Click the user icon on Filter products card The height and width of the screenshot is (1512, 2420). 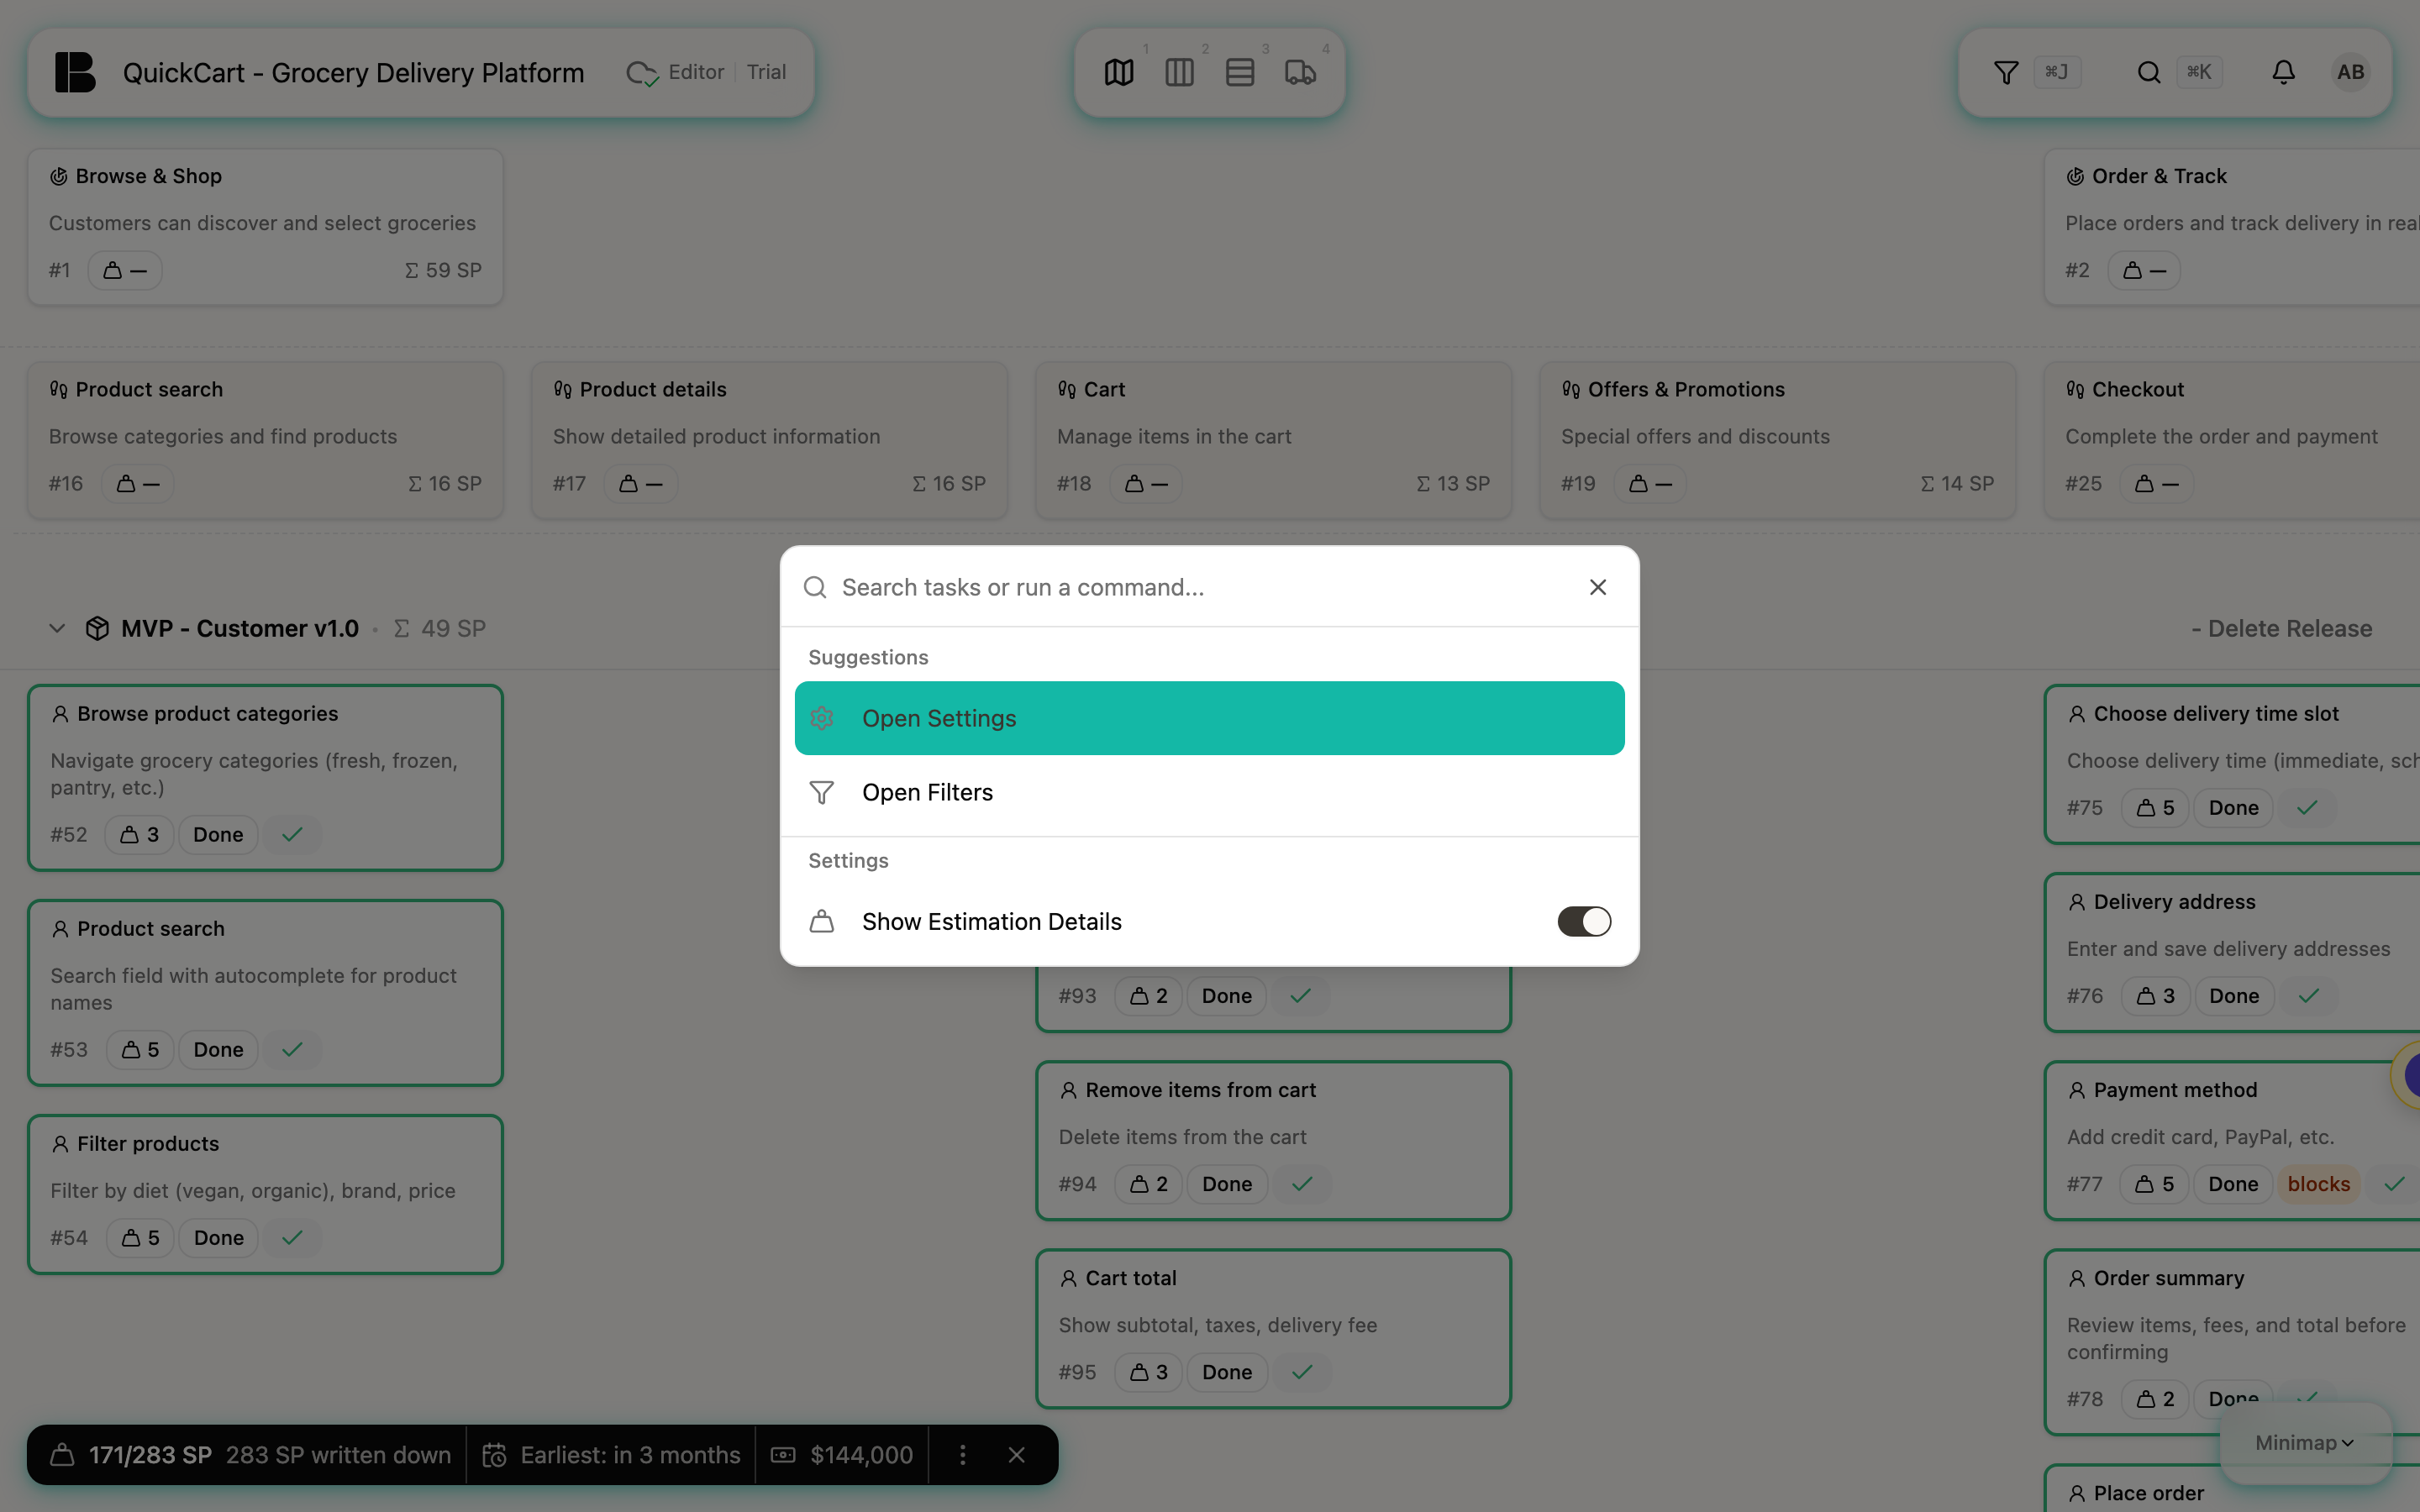click(x=60, y=1143)
